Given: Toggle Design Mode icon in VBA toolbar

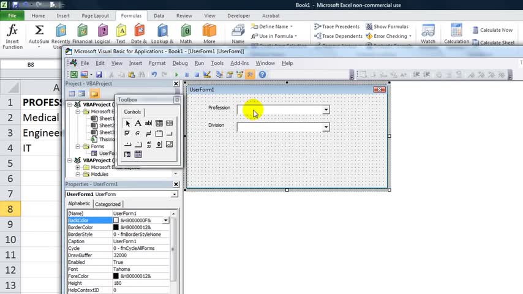Looking at the screenshot, I should click(207, 74).
